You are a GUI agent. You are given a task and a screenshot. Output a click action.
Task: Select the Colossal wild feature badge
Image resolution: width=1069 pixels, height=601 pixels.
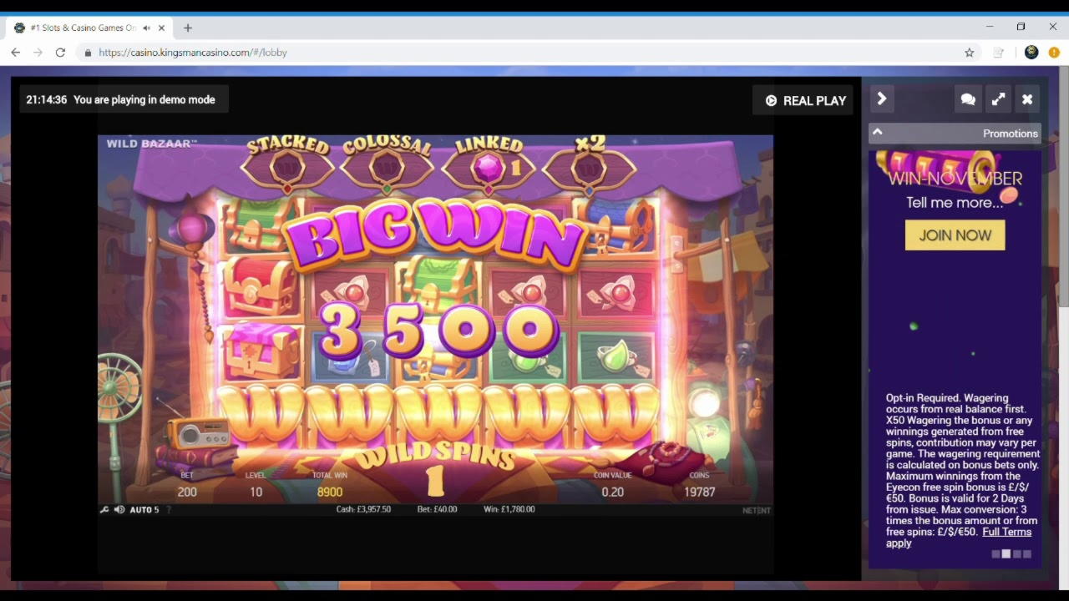[388, 165]
